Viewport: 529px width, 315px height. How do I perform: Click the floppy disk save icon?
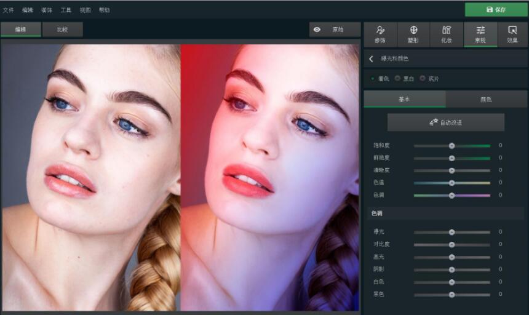pyautogui.click(x=490, y=10)
